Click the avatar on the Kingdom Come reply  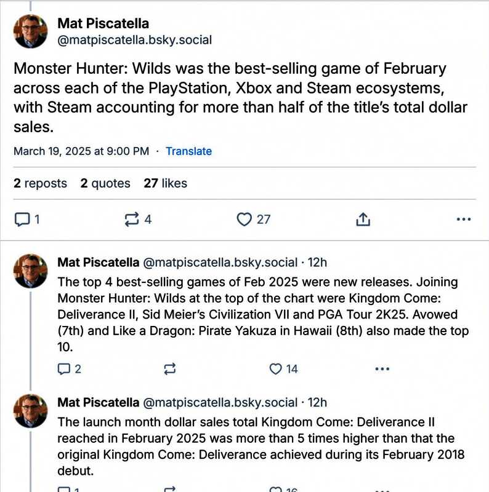tap(30, 411)
